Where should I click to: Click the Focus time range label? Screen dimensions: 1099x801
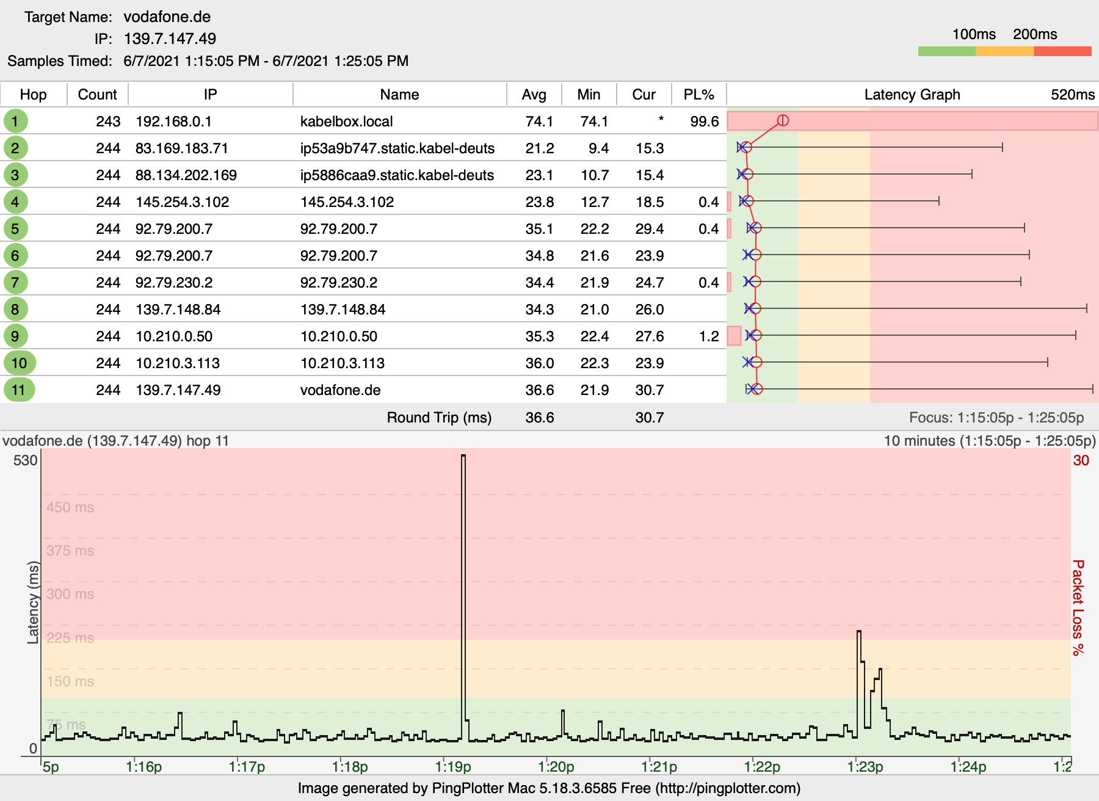(x=996, y=418)
